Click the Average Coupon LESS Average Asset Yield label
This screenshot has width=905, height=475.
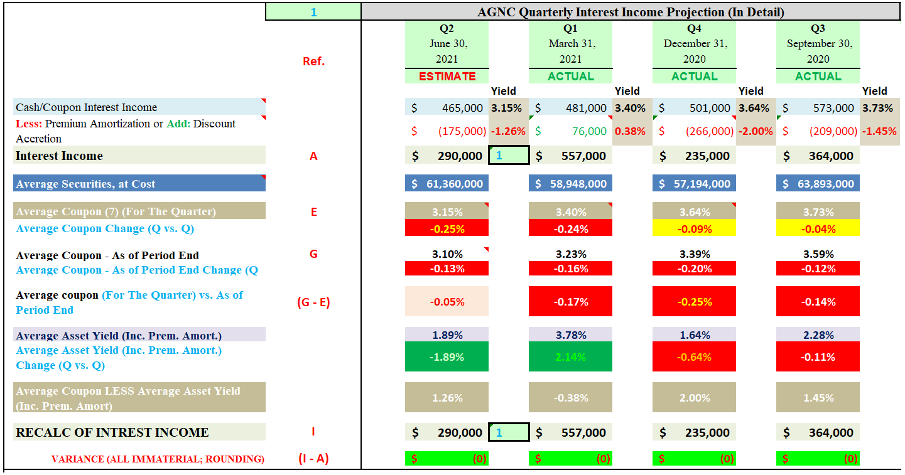(139, 397)
